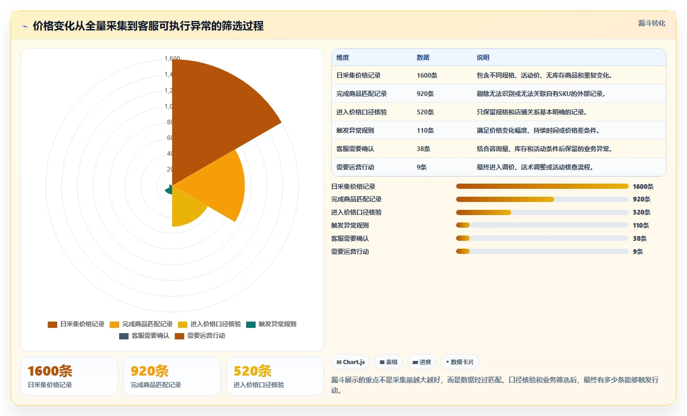The image size is (687, 416).
Task: Click the 完成商品匹配记录 progress bar
Action: click(542, 199)
